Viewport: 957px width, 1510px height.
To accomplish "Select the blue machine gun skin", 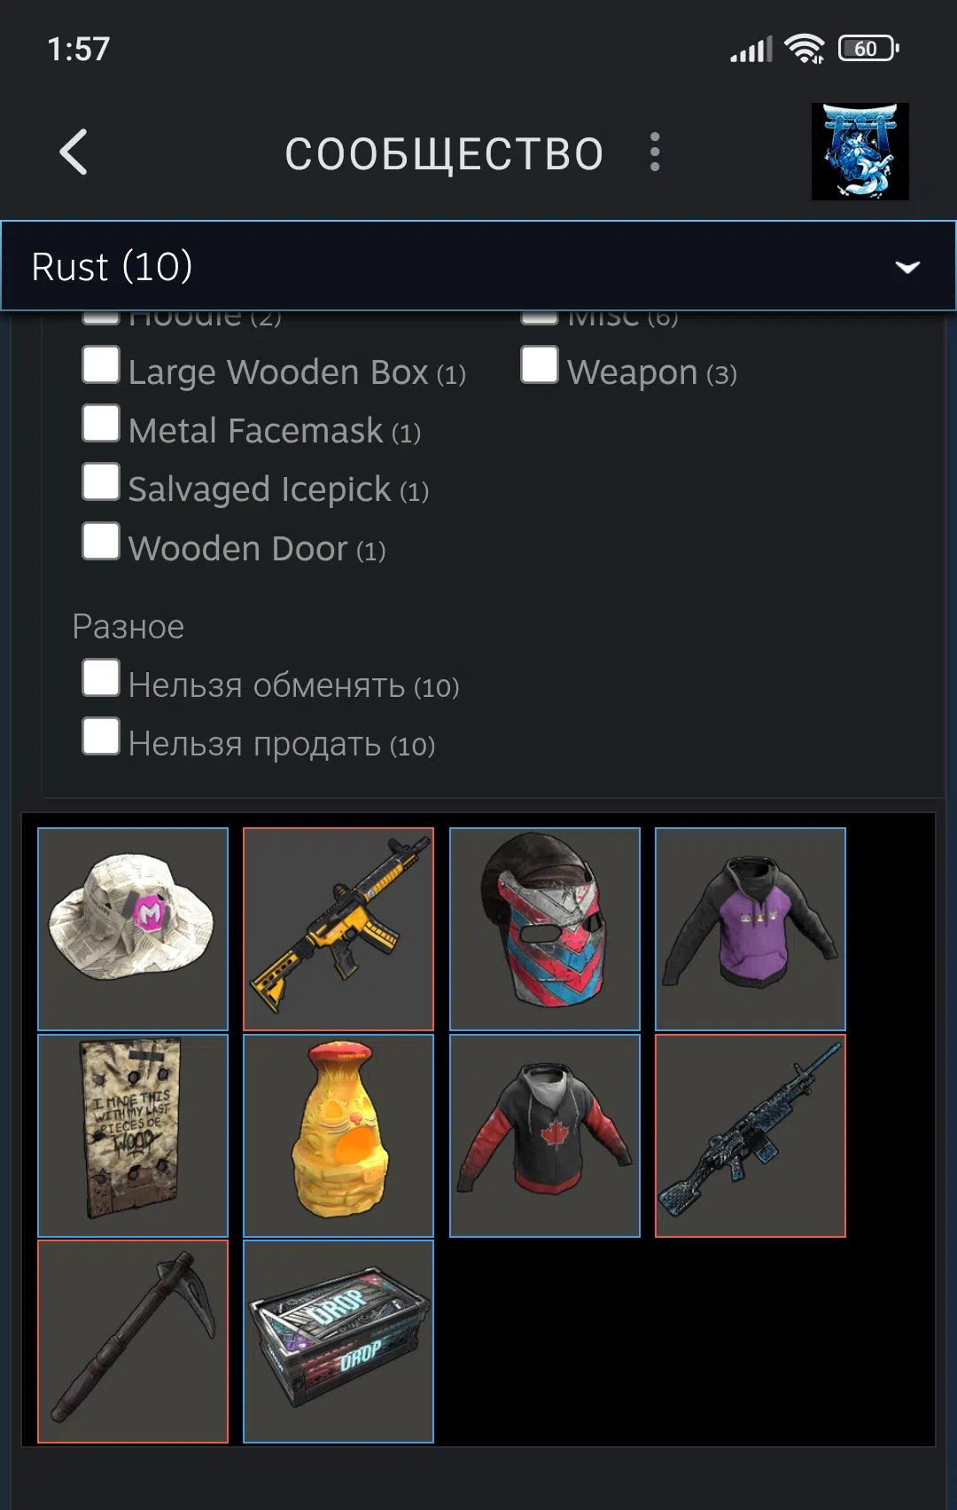I will (750, 1135).
